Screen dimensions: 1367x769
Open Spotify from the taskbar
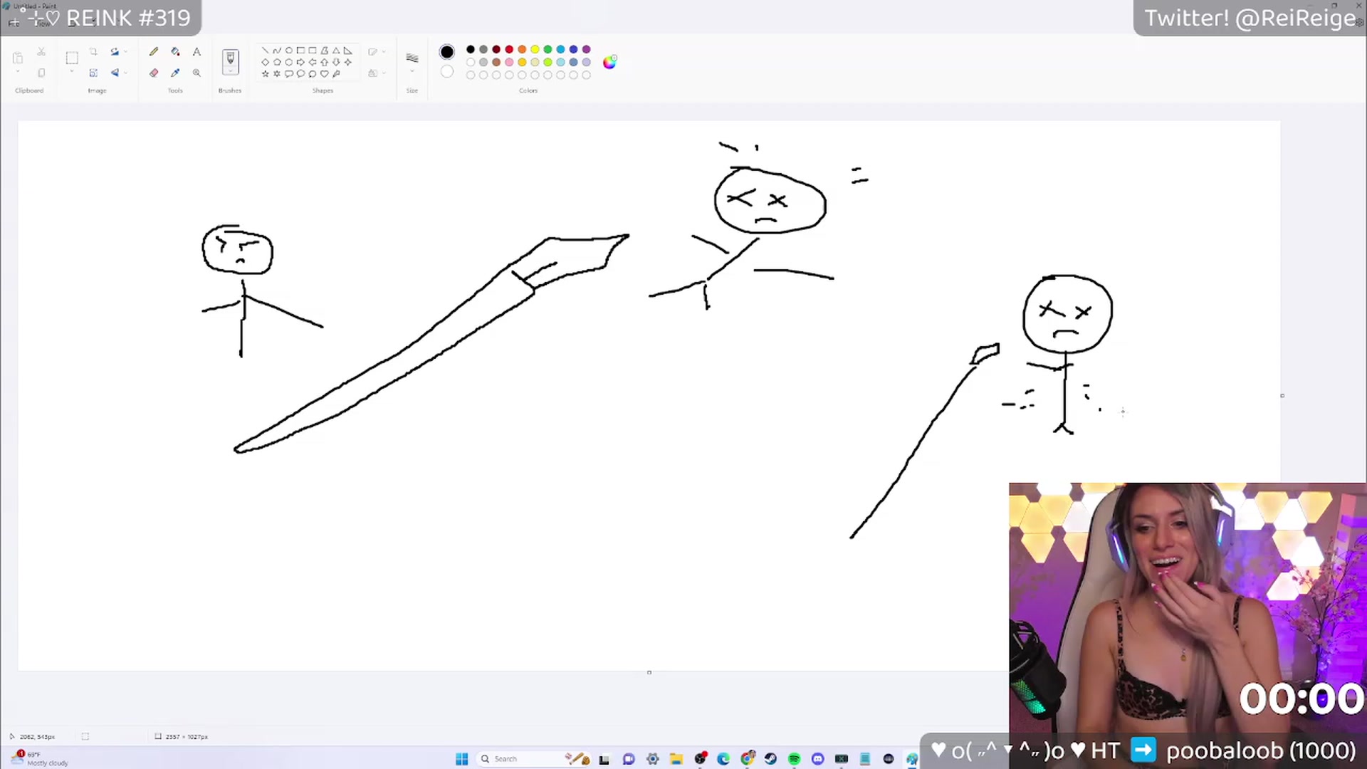[794, 759]
